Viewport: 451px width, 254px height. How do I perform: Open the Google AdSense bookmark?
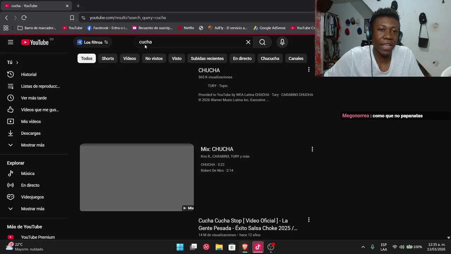tap(270, 28)
